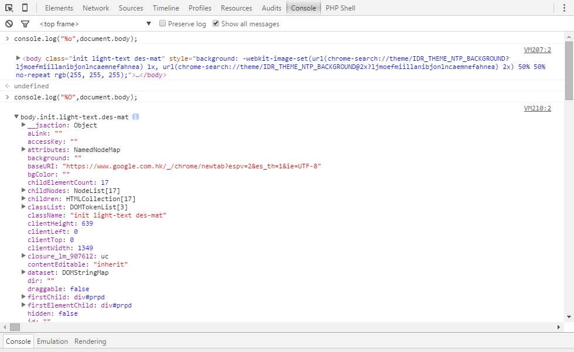Screen dimensions: 574x352
Task: Switch to the Elements tab
Action: tap(59, 8)
